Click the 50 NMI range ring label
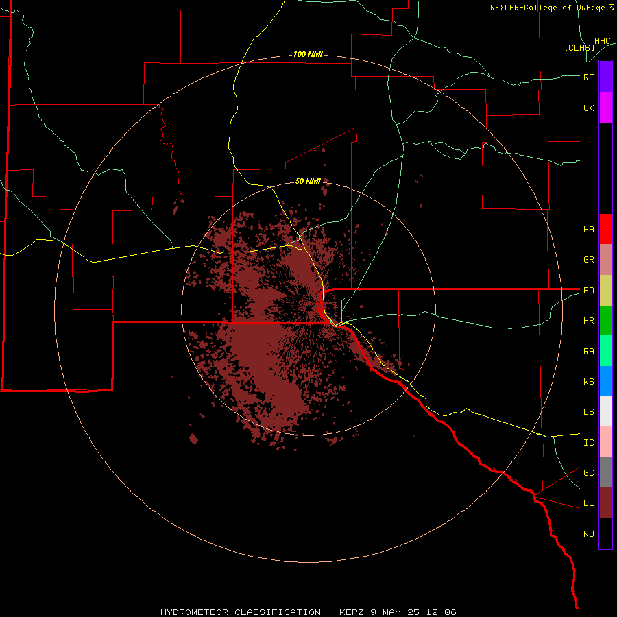This screenshot has height=617, width=617. coord(308,181)
